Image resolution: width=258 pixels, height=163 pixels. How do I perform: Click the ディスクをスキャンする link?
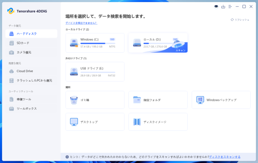tap(224, 157)
